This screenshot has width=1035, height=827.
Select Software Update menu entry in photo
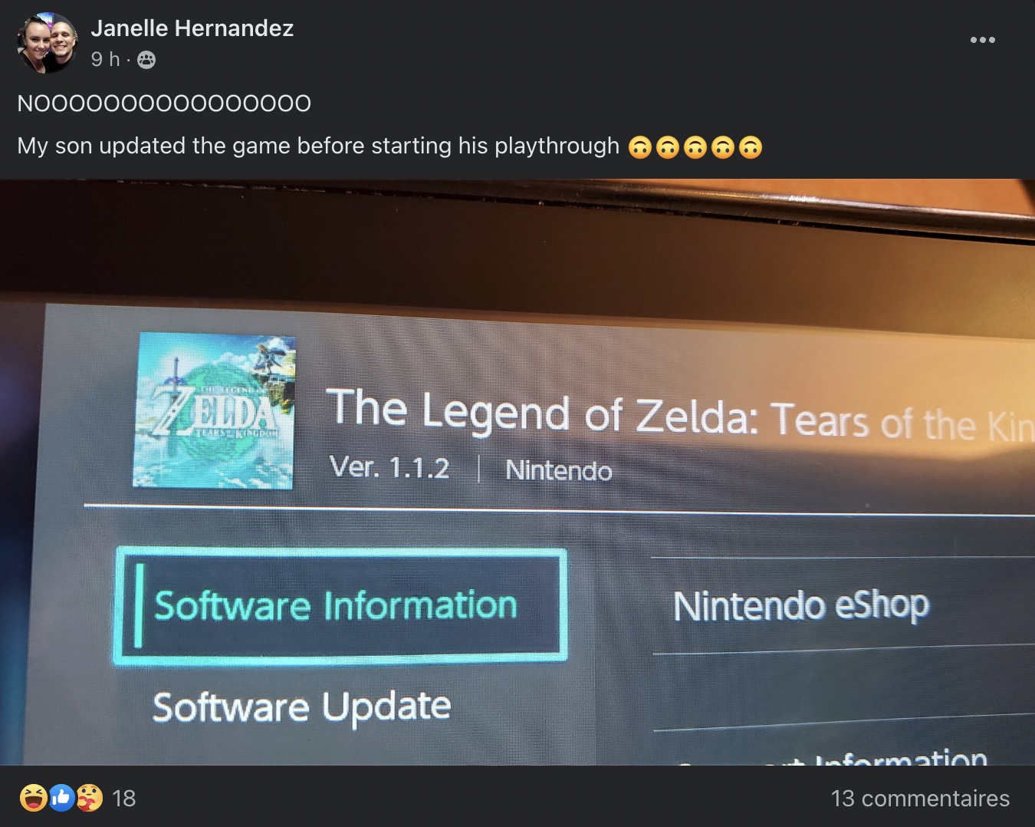pos(301,707)
